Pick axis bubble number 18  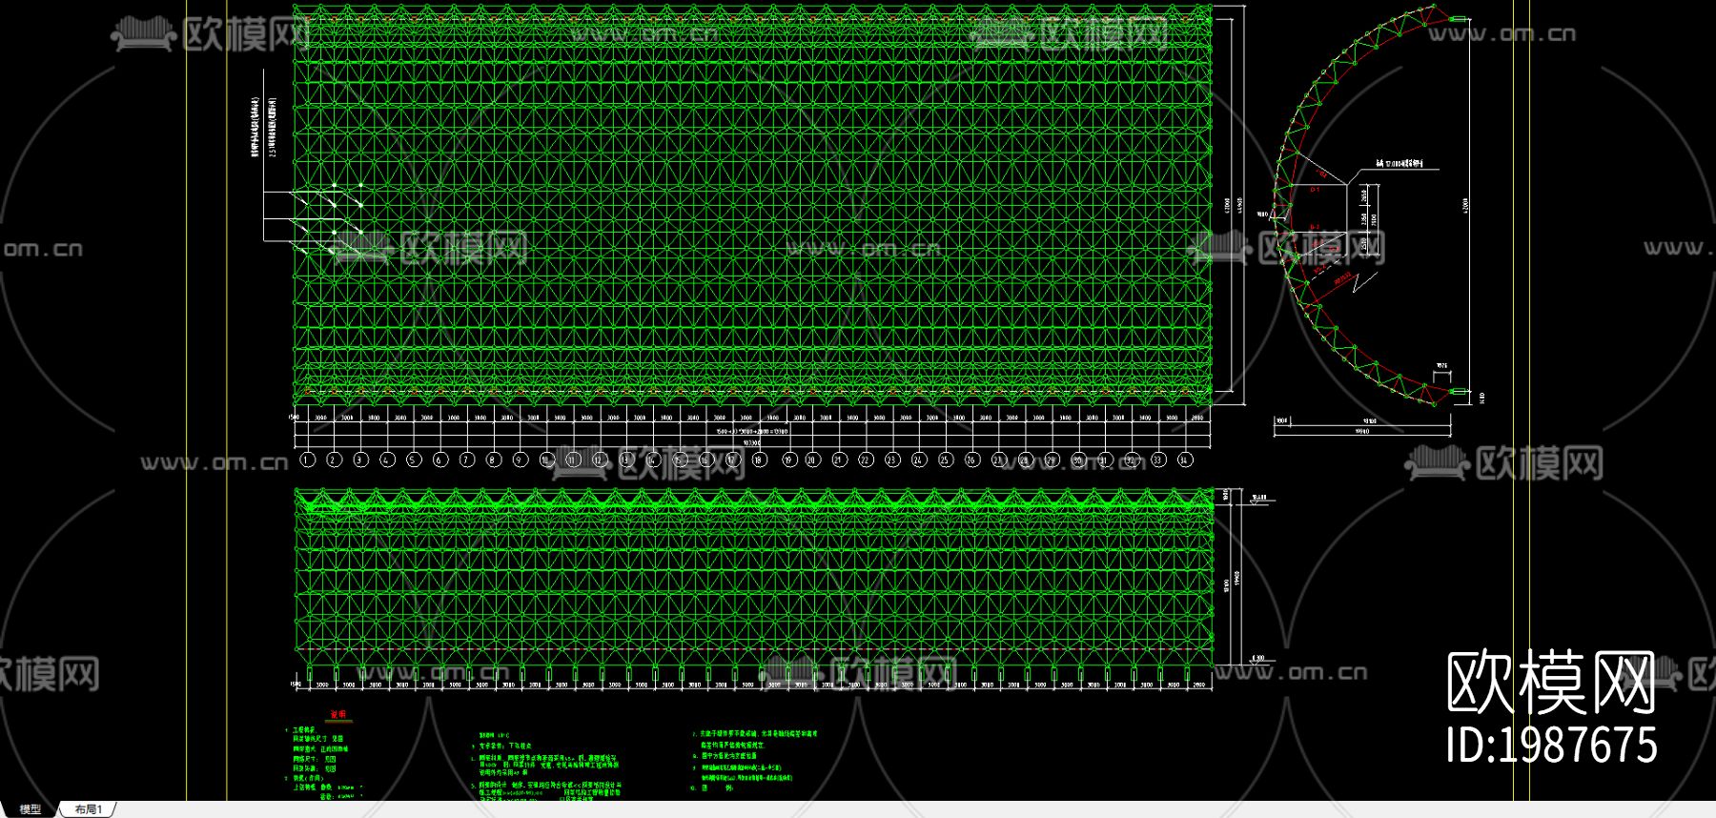(x=759, y=460)
